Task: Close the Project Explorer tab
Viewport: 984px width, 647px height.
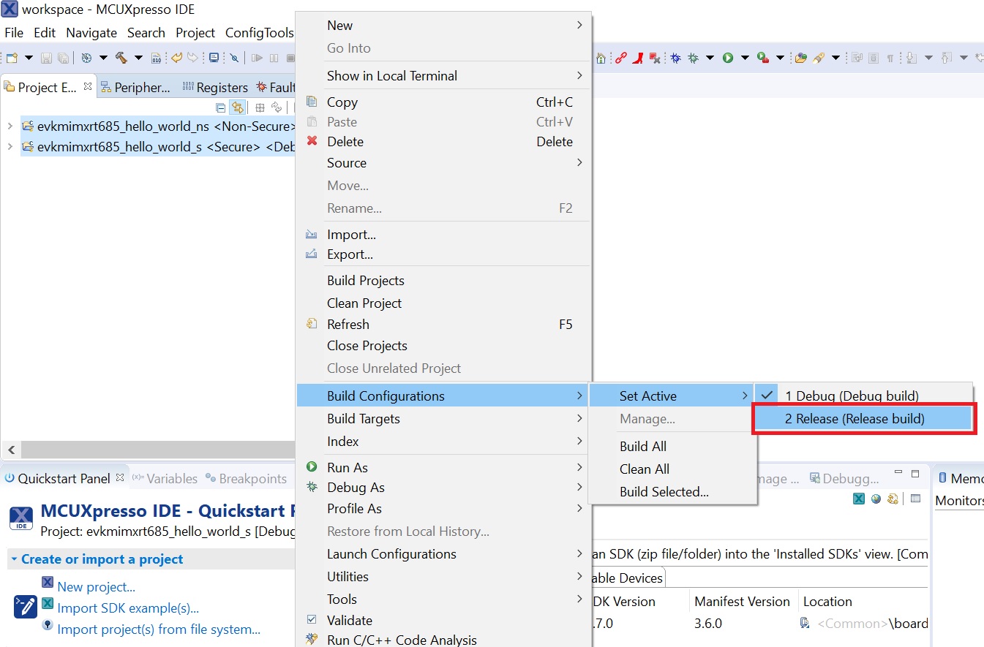Action: point(88,86)
